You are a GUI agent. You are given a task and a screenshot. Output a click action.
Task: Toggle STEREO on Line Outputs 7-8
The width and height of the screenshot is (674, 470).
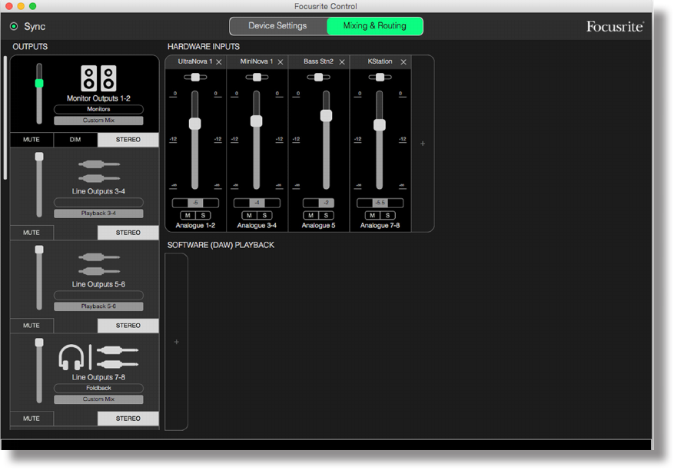tap(128, 419)
